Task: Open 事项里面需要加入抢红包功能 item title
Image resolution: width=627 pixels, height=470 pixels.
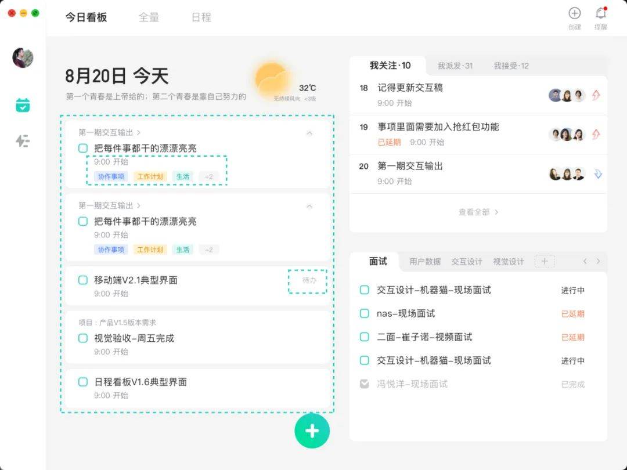Action: pos(438,127)
